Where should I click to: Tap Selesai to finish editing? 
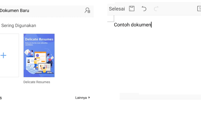pyautogui.click(x=117, y=9)
